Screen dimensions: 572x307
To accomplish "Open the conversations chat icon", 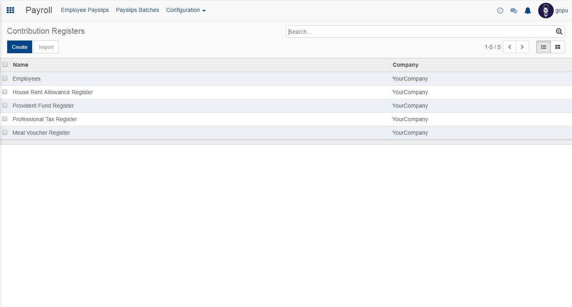I will (x=514, y=11).
